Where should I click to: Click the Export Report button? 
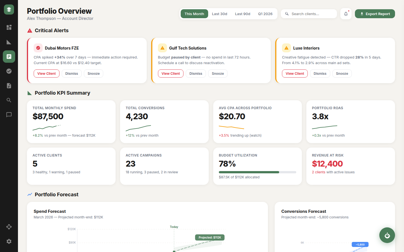[x=375, y=14]
